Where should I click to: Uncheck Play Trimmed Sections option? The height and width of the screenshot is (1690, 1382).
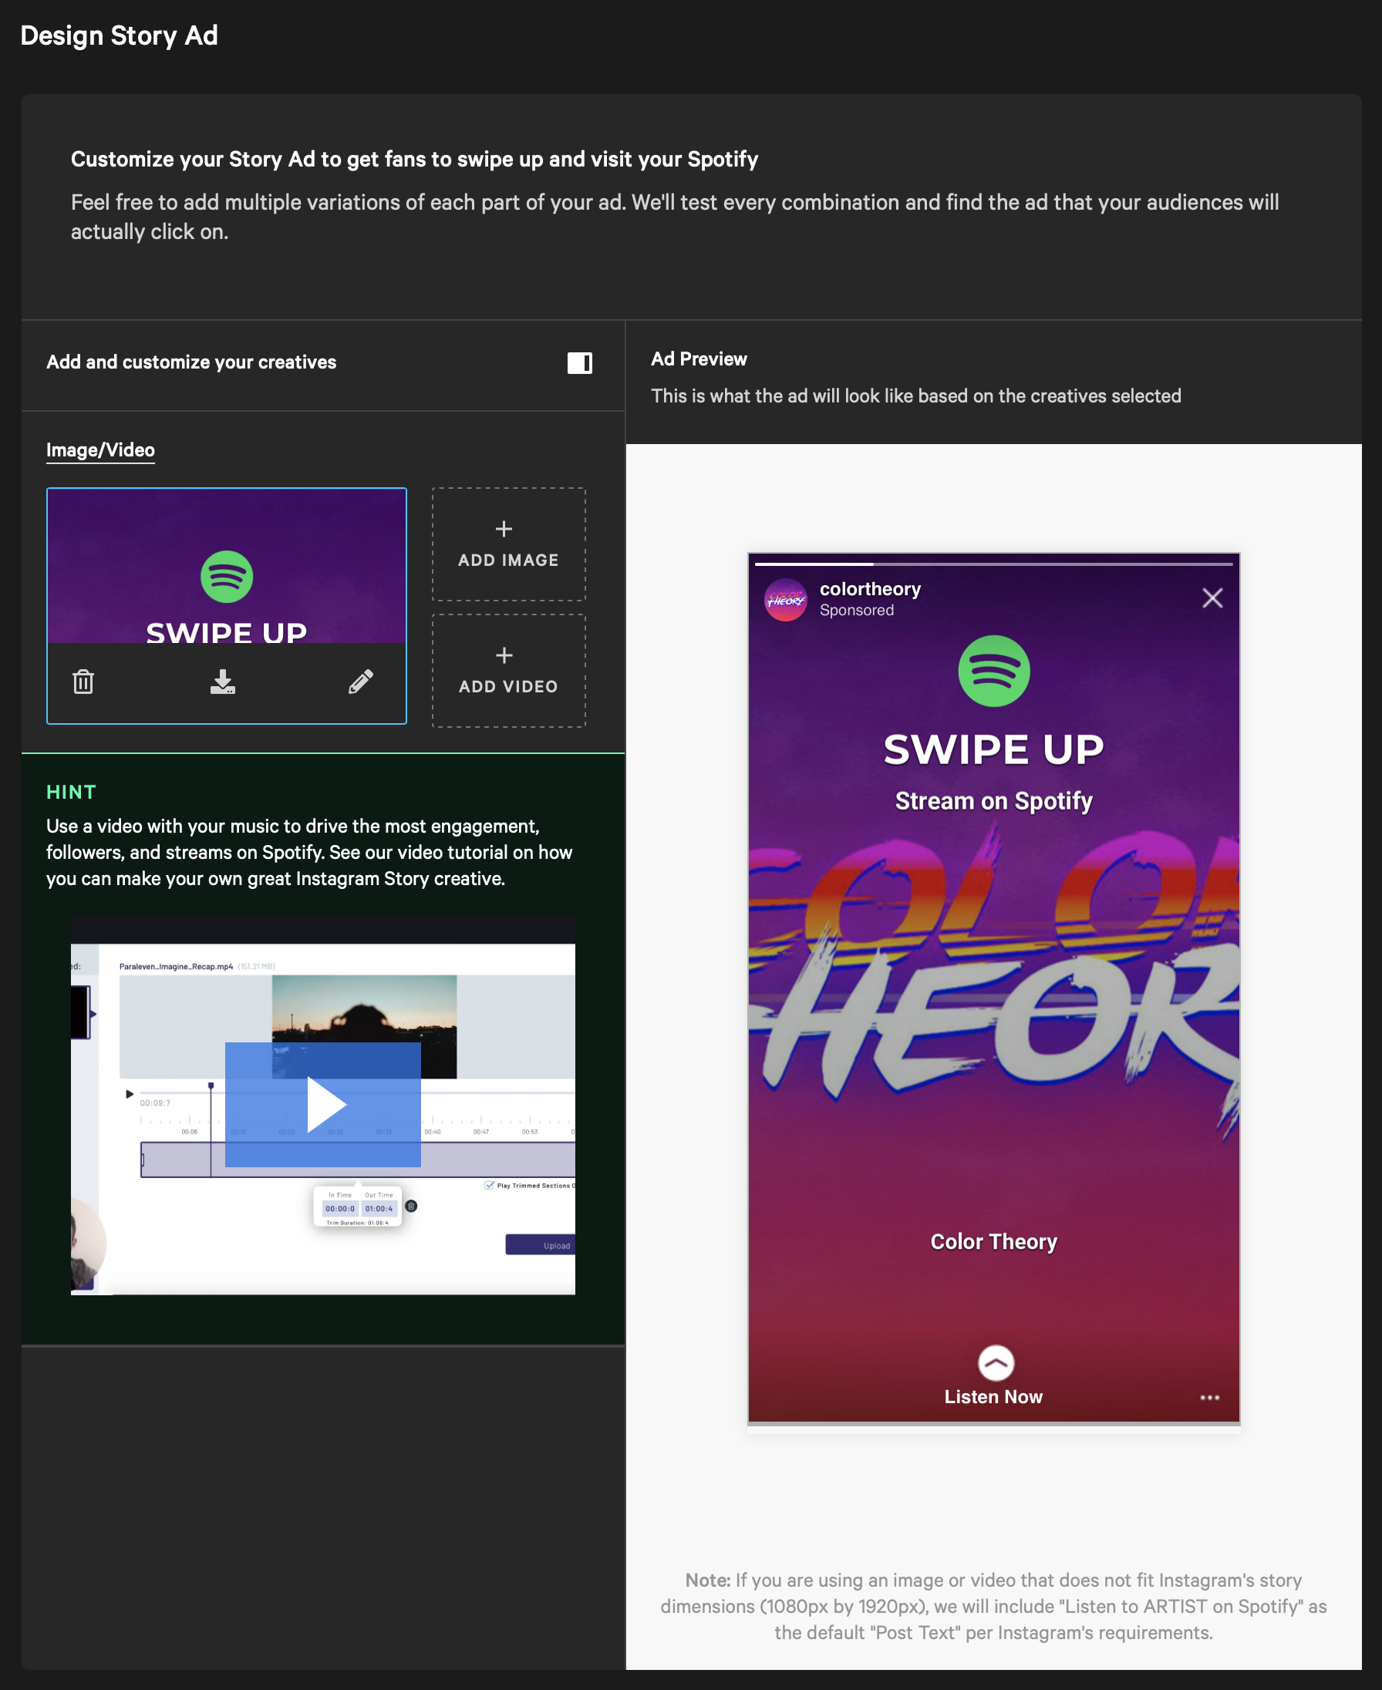[488, 1185]
